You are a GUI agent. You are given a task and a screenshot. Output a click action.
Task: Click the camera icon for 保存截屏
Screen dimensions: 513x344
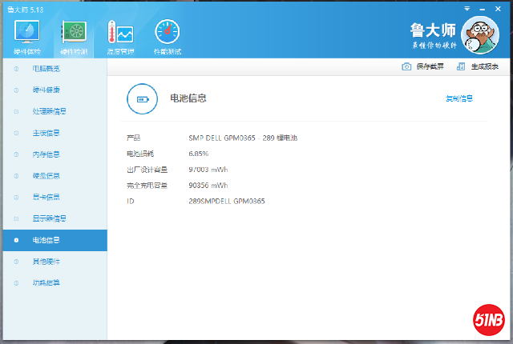pyautogui.click(x=406, y=66)
